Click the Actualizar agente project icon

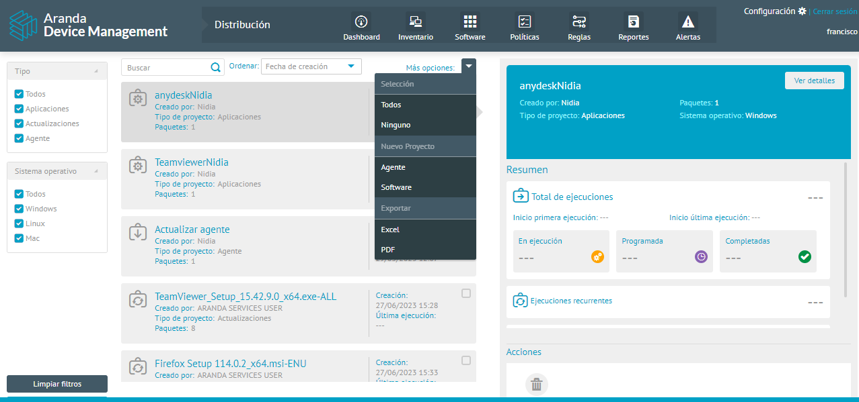tap(138, 233)
